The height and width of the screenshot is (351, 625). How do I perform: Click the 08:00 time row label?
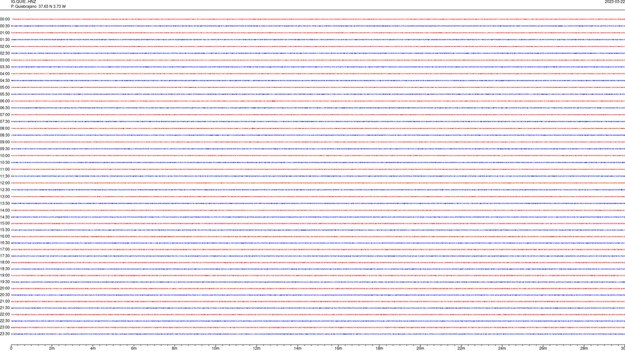(5, 129)
